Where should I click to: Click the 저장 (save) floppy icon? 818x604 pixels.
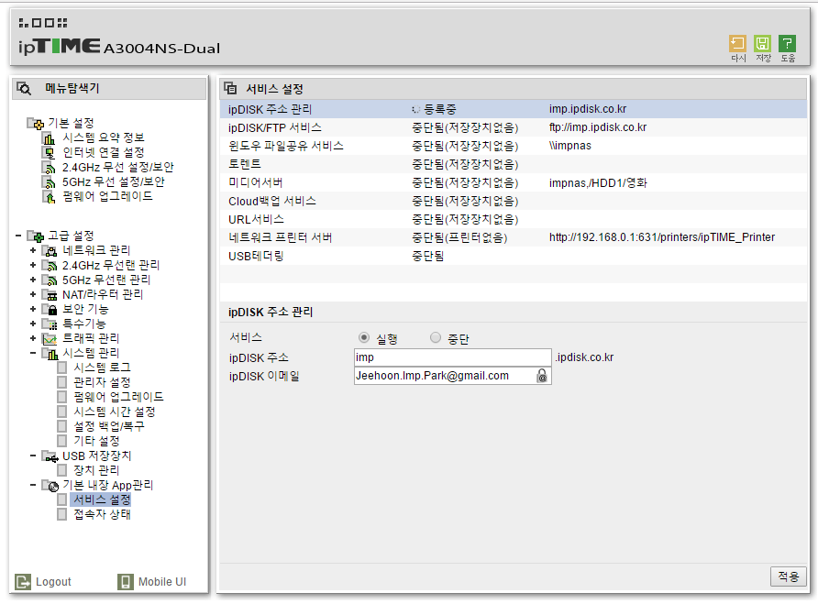pyautogui.click(x=762, y=44)
